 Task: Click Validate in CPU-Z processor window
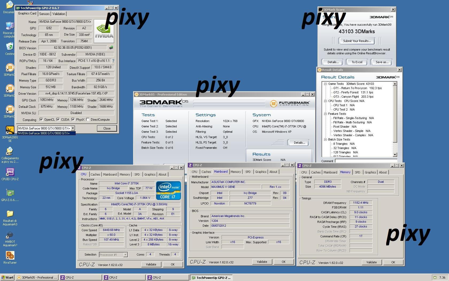tap(151, 264)
